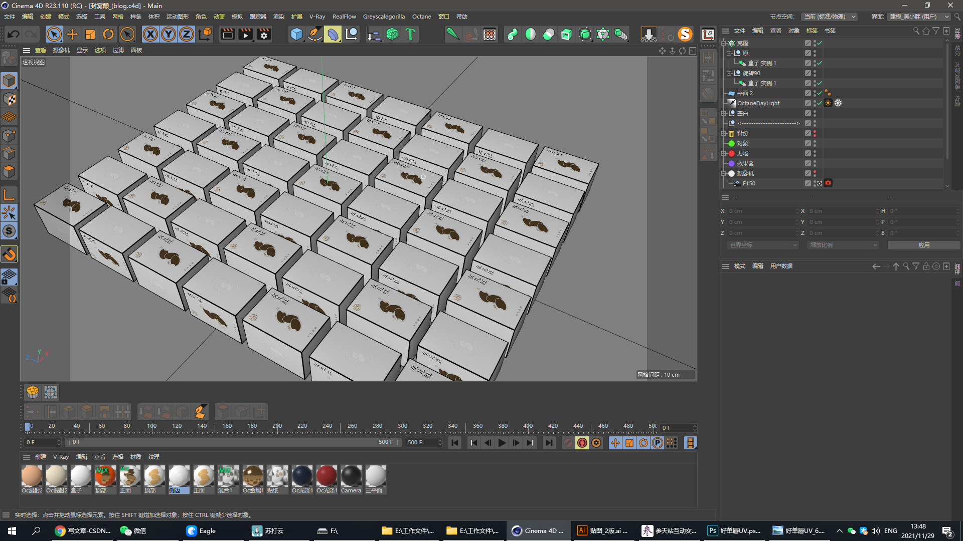963x541 pixels.
Task: Select the Rotate tool in the toolbar
Action: (x=108, y=34)
